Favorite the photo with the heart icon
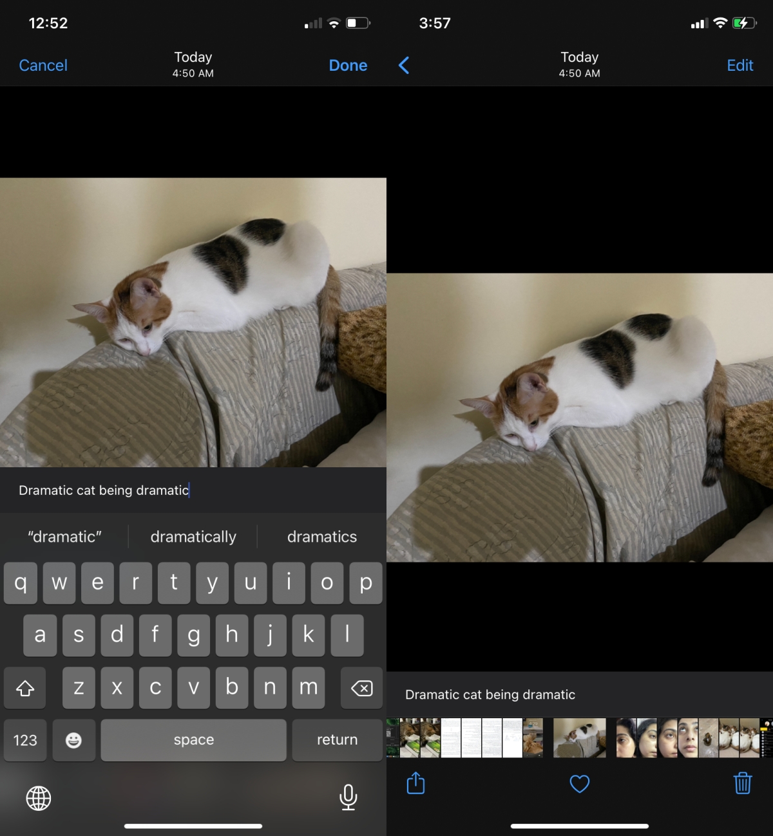Viewport: 773px width, 836px height. [580, 784]
